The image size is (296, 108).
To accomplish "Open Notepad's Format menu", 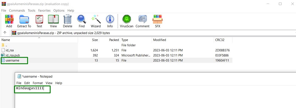I will (x=37, y=83).
